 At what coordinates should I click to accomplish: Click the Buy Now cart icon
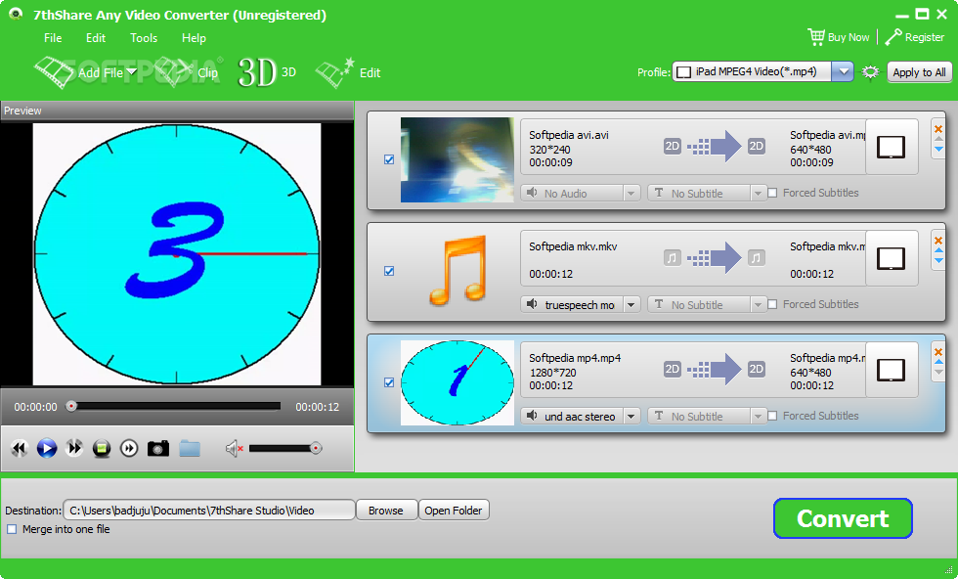pos(816,37)
